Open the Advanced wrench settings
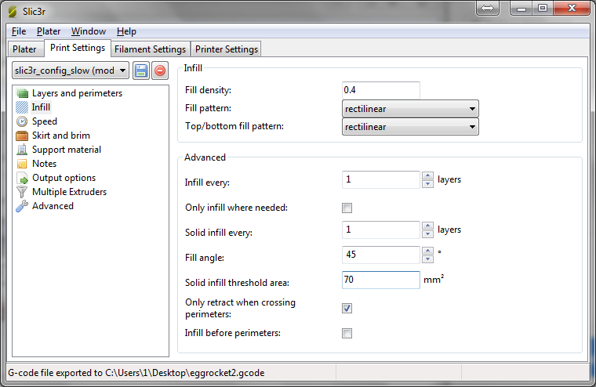Image resolution: width=596 pixels, height=387 pixels. pyautogui.click(x=22, y=206)
